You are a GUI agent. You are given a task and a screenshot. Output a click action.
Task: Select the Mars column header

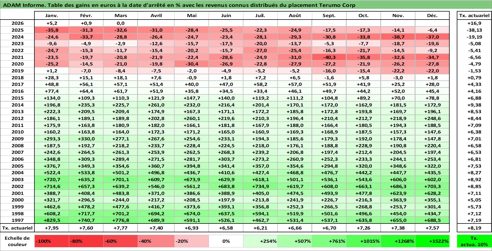pyautogui.click(x=121, y=15)
